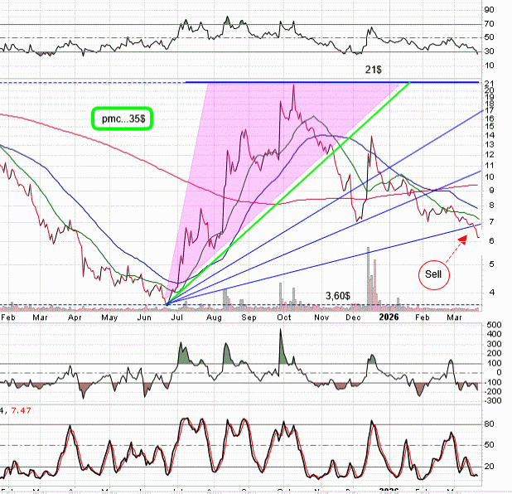Click the price spike peak at October high
This screenshot has height=494, width=512.
pyautogui.click(x=292, y=85)
